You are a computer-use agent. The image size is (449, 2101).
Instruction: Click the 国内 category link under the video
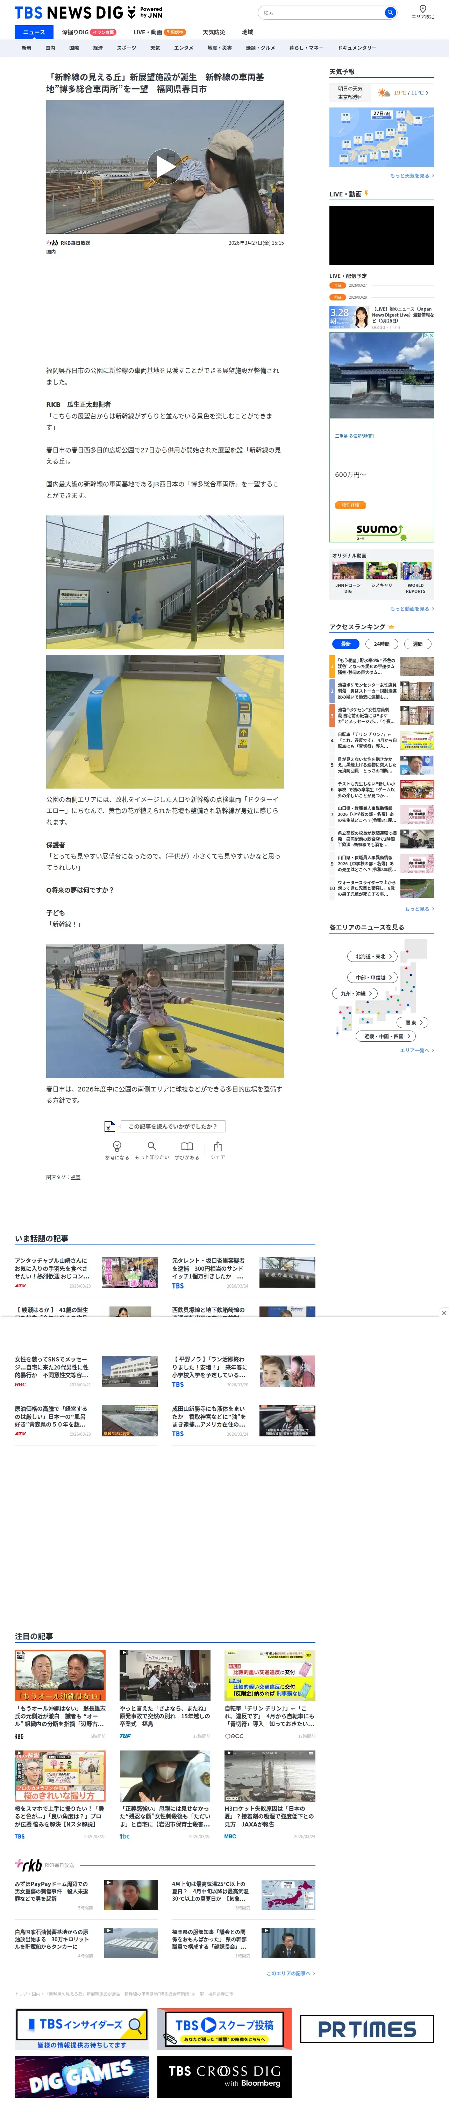pyautogui.click(x=51, y=252)
